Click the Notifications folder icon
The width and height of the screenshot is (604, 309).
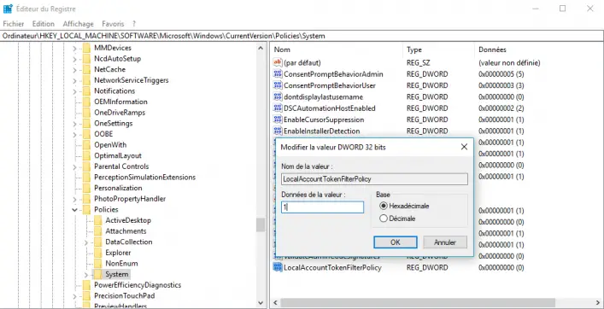pyautogui.click(x=86, y=90)
